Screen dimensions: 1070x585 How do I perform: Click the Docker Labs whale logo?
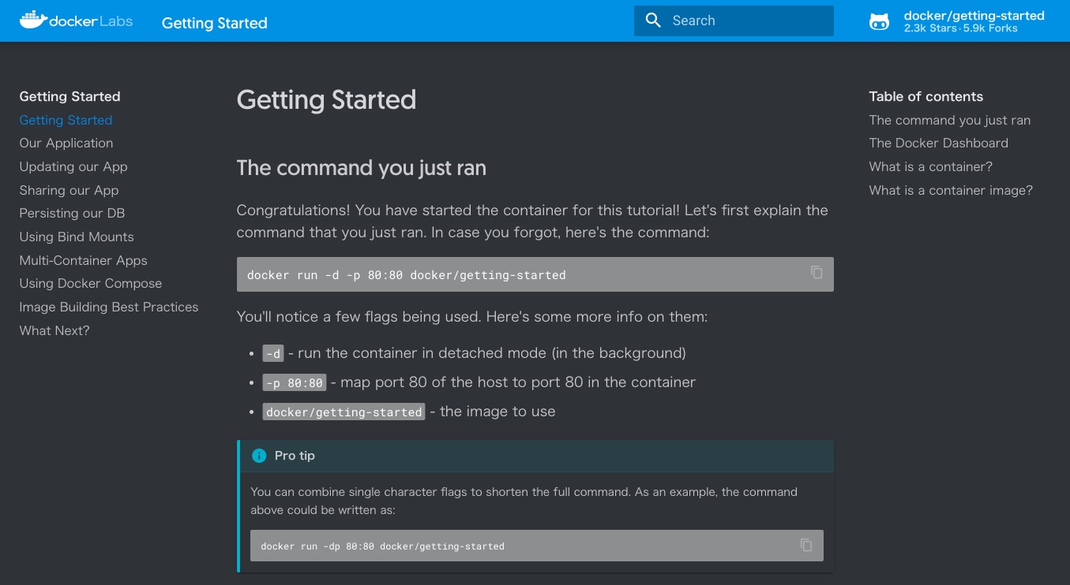(32, 20)
